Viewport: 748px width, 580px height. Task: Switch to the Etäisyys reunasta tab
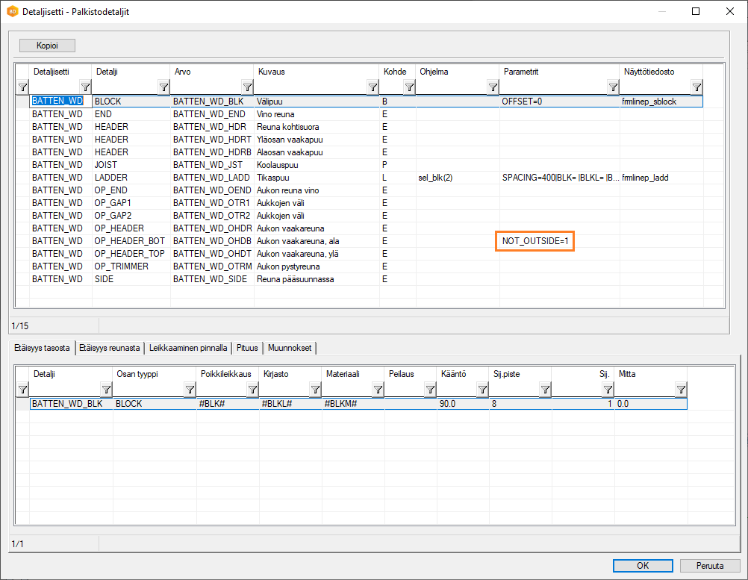point(109,348)
